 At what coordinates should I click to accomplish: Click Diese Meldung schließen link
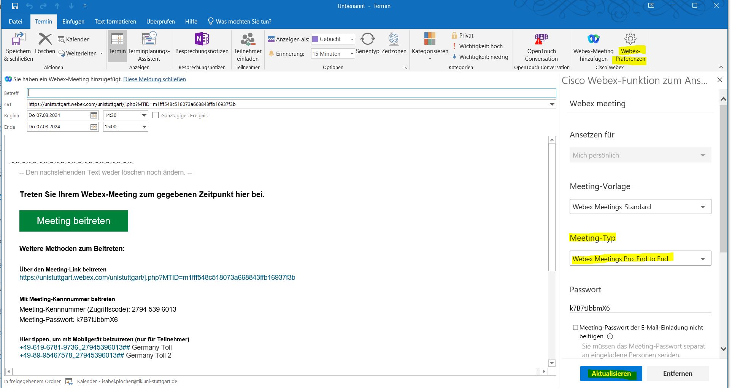[154, 79]
